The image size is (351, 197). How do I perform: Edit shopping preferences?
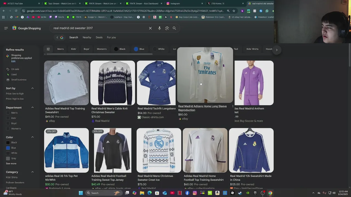click(x=13, y=61)
